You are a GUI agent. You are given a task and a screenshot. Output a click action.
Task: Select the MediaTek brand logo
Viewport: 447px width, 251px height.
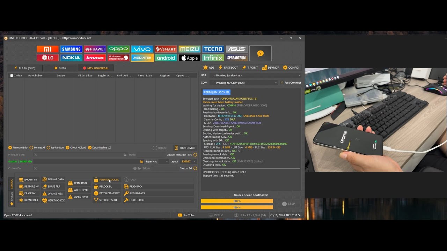pos(142,58)
